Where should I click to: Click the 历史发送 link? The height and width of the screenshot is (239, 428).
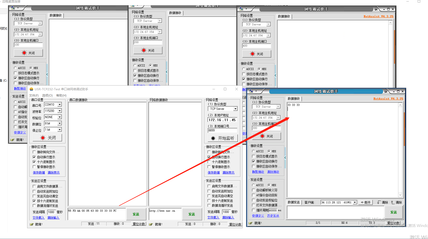273,216
